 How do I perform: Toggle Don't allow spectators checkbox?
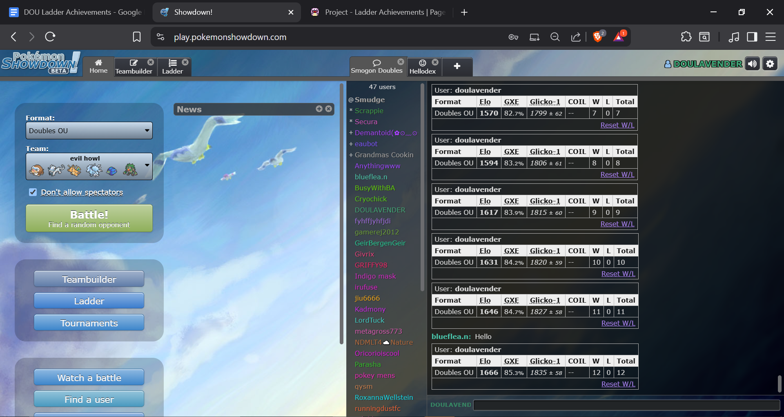tap(33, 192)
